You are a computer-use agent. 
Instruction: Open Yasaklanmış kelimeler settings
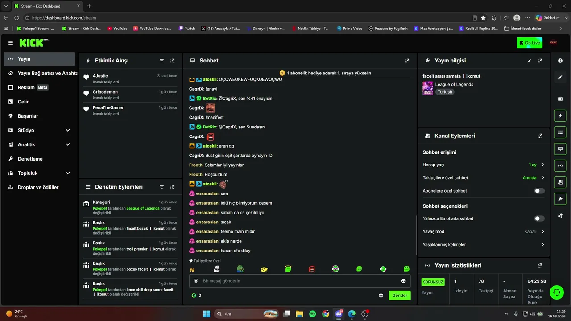point(484,245)
